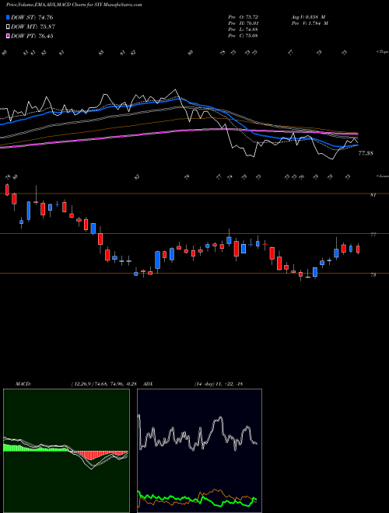Click the blue DOW ST legend swatch

click(8, 17)
